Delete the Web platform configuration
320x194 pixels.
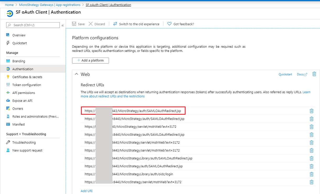point(314,74)
